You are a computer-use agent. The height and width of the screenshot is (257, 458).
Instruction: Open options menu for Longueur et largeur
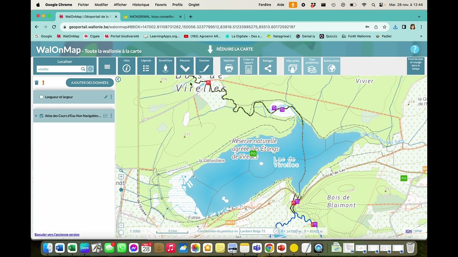point(111,97)
